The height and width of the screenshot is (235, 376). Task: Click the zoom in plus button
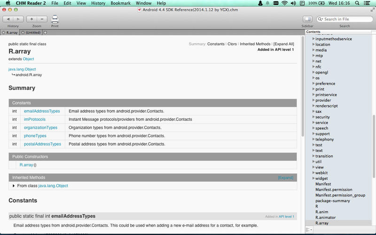pos(31,19)
